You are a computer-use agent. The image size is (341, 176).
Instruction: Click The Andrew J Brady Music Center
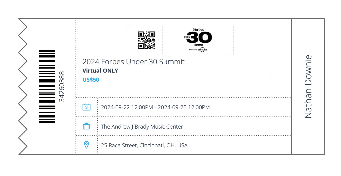[x=142, y=126]
